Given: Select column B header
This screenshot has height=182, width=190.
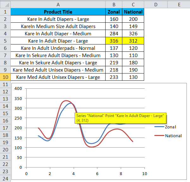Looking at the screenshot, I should coord(114,5).
